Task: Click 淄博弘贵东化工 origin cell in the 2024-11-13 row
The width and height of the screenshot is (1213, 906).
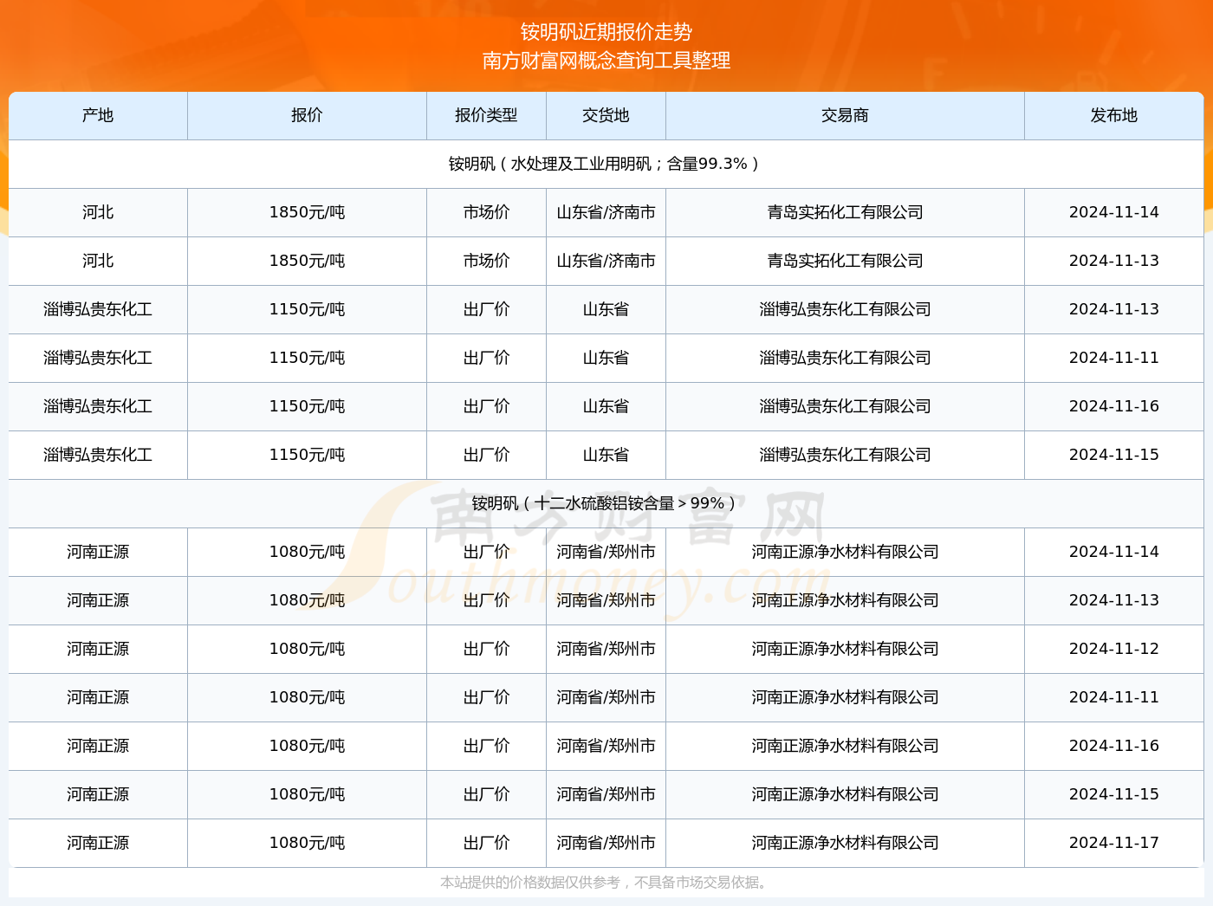Action: 98,309
